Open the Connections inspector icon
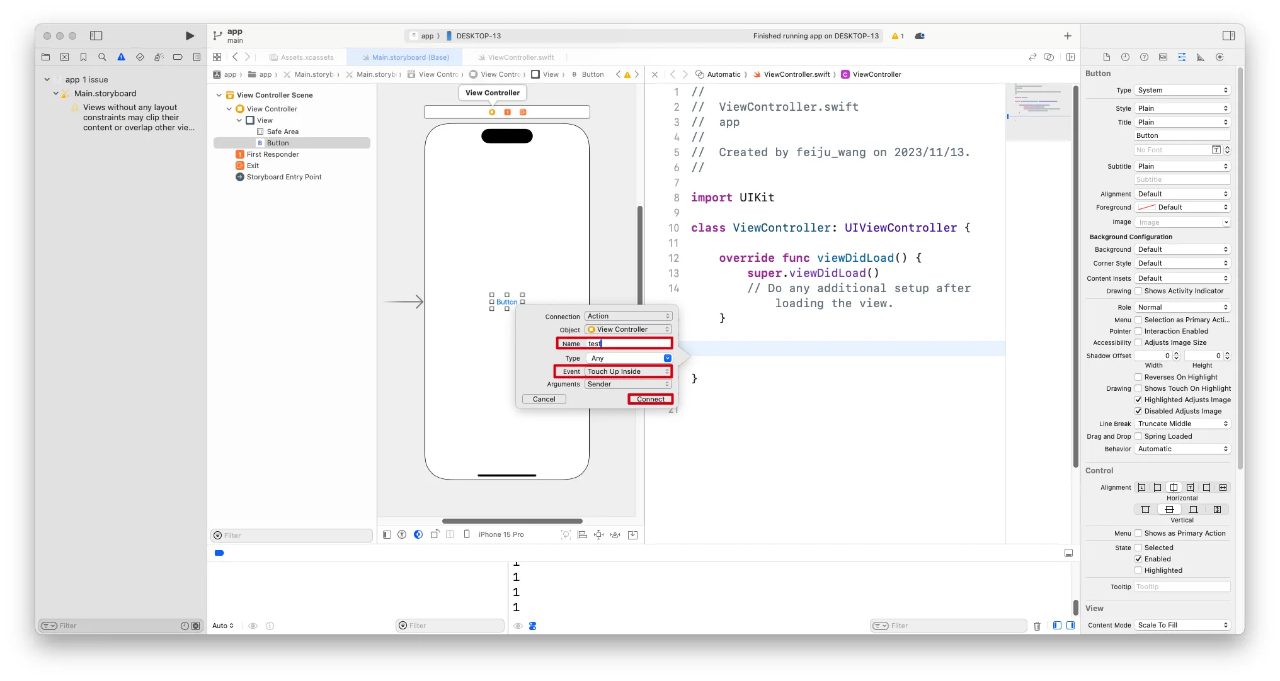 (x=1220, y=57)
